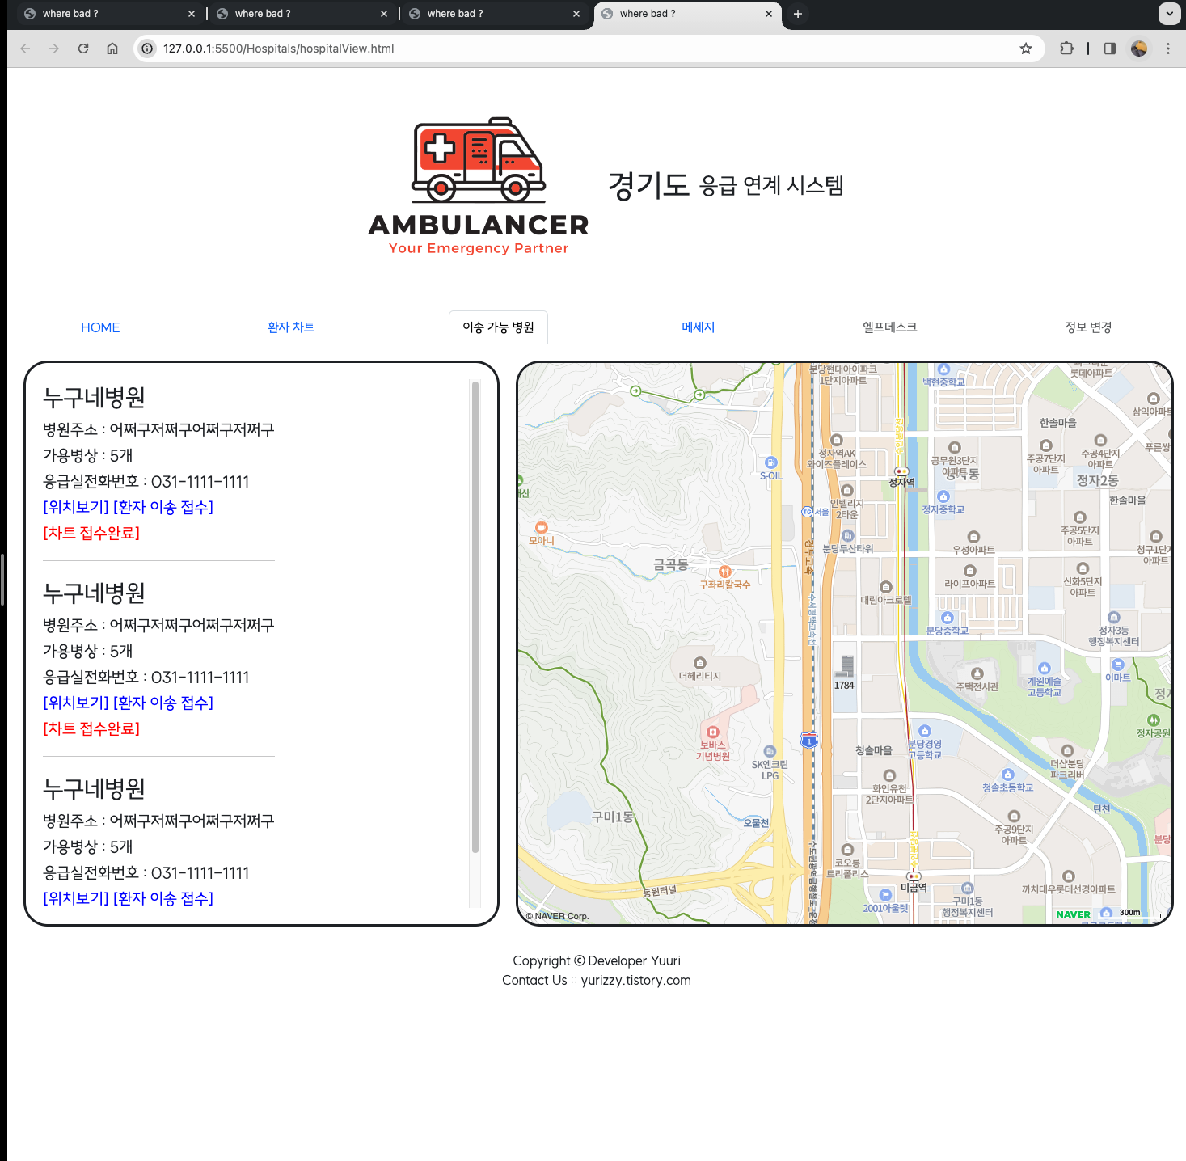Click the 구좌리칼국수 restaurant marker

[725, 572]
